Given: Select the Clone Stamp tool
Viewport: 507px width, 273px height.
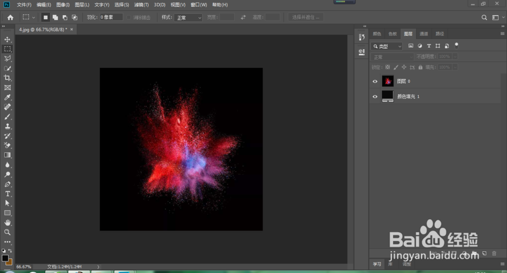Looking at the screenshot, I should (x=8, y=126).
